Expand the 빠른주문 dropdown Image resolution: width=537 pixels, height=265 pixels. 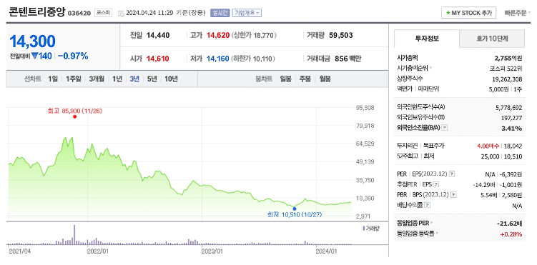[x=518, y=13]
